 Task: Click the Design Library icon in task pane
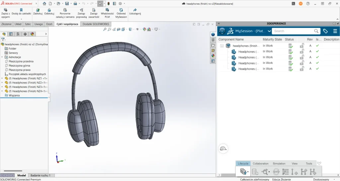(213, 40)
